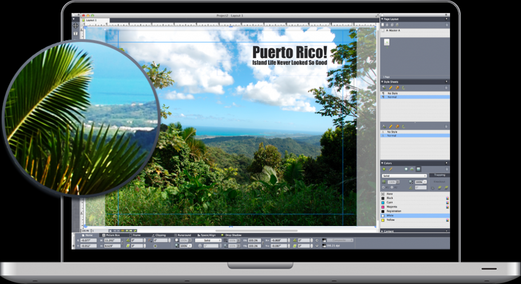Click the trash icon in Colors panel

[447, 169]
